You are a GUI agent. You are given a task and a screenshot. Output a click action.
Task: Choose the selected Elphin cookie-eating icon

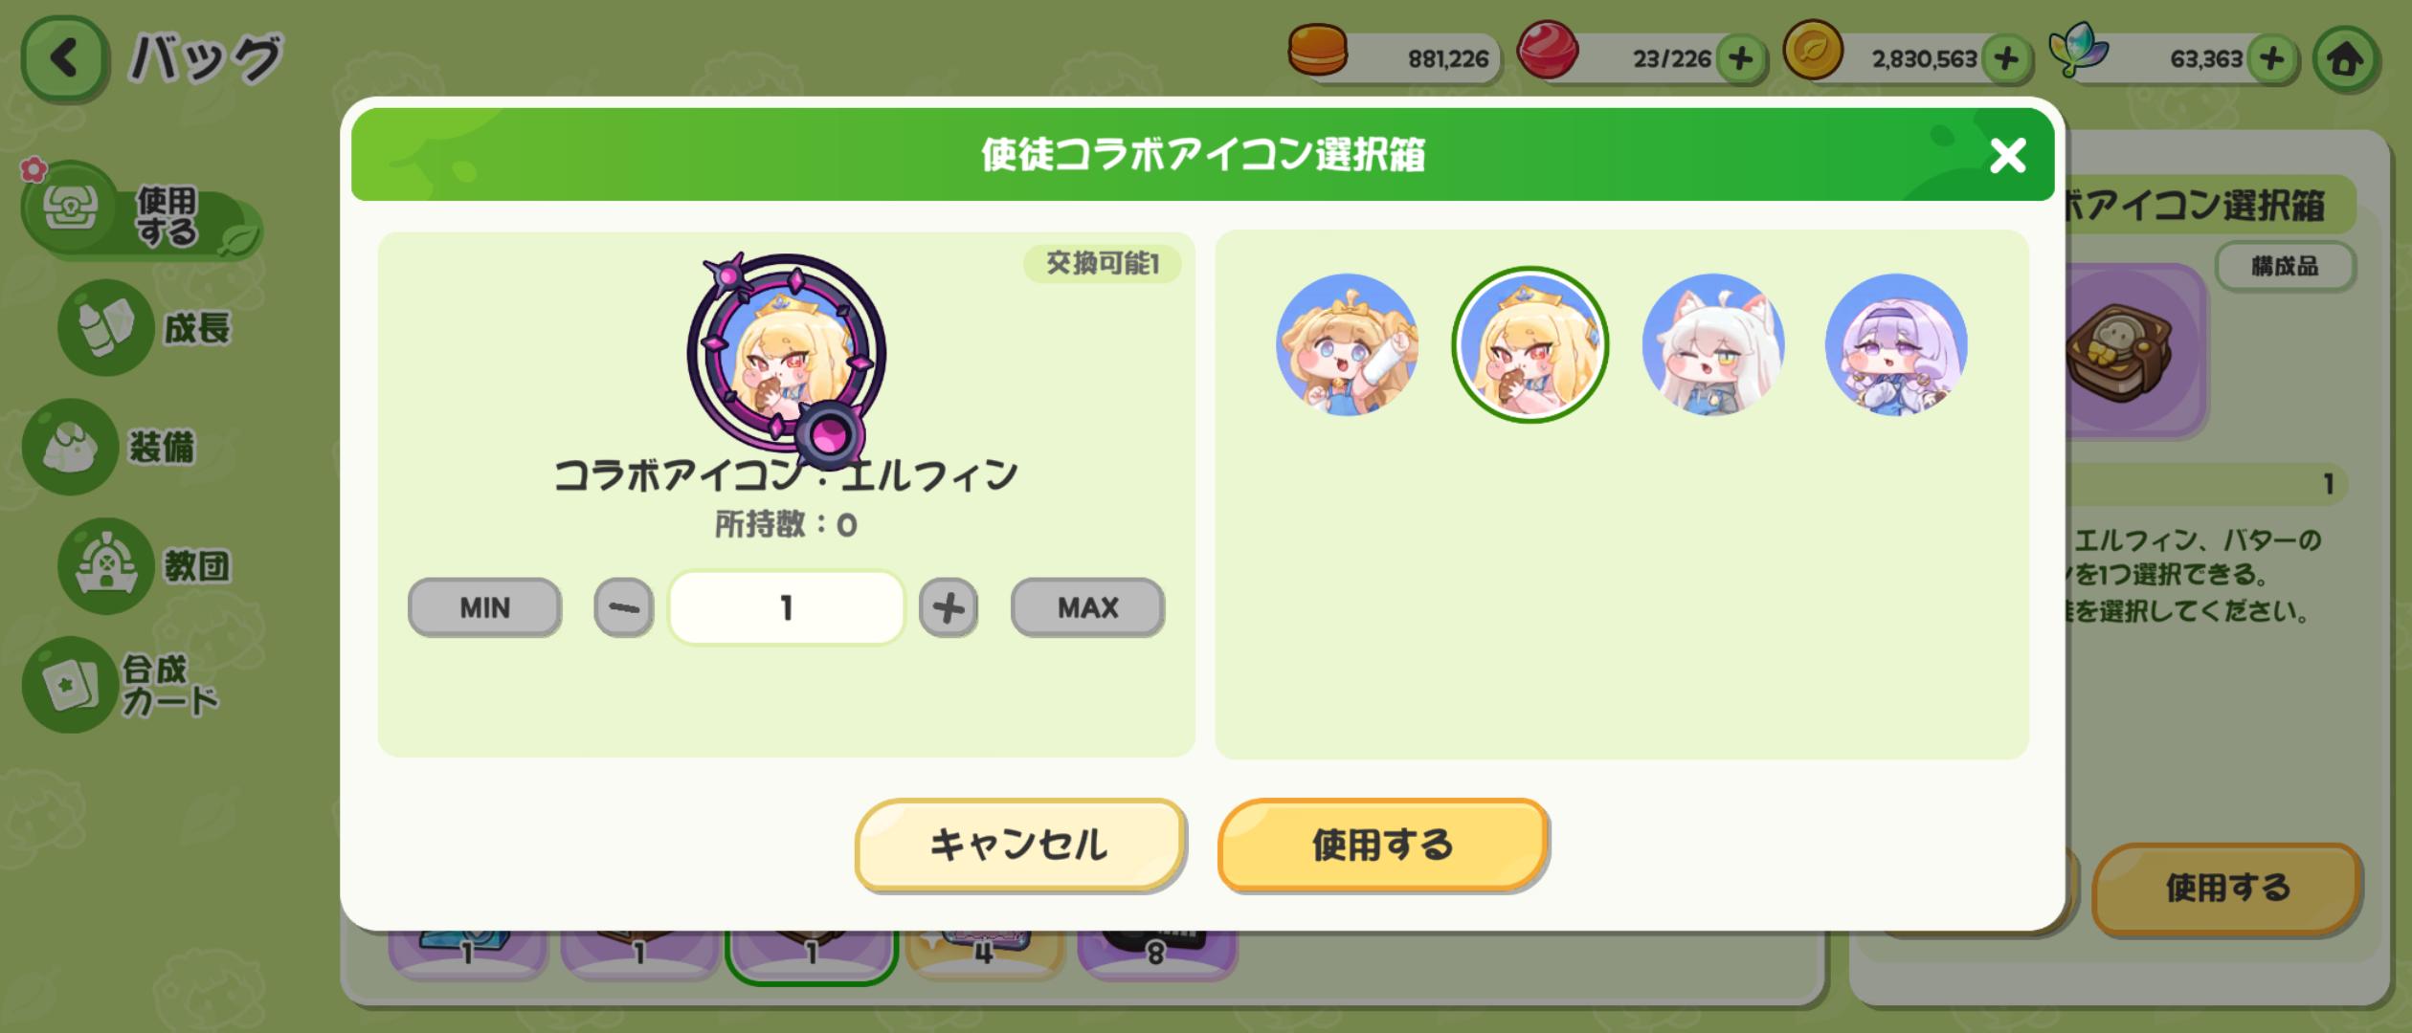[1530, 344]
